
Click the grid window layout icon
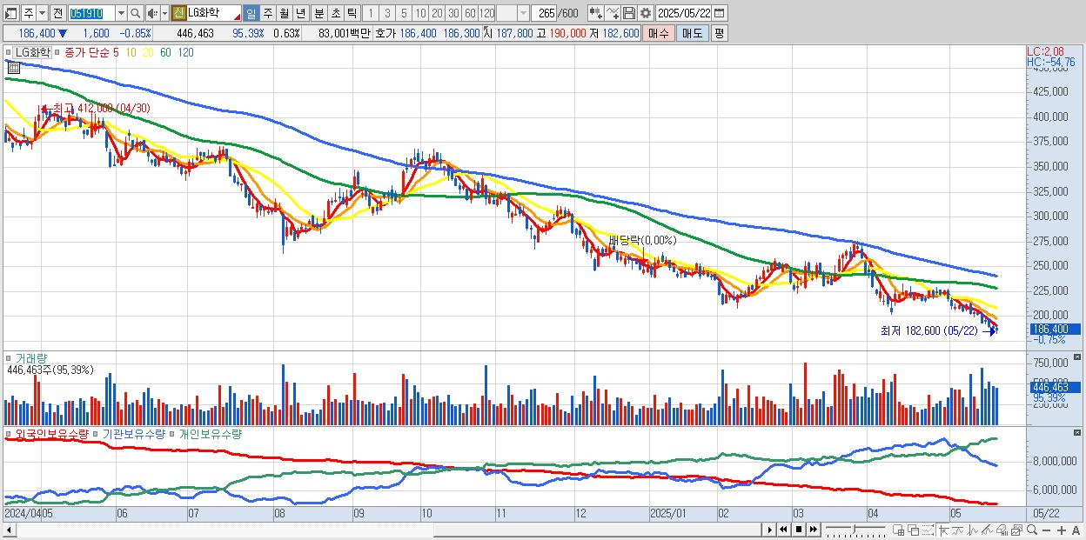[x=899, y=530]
